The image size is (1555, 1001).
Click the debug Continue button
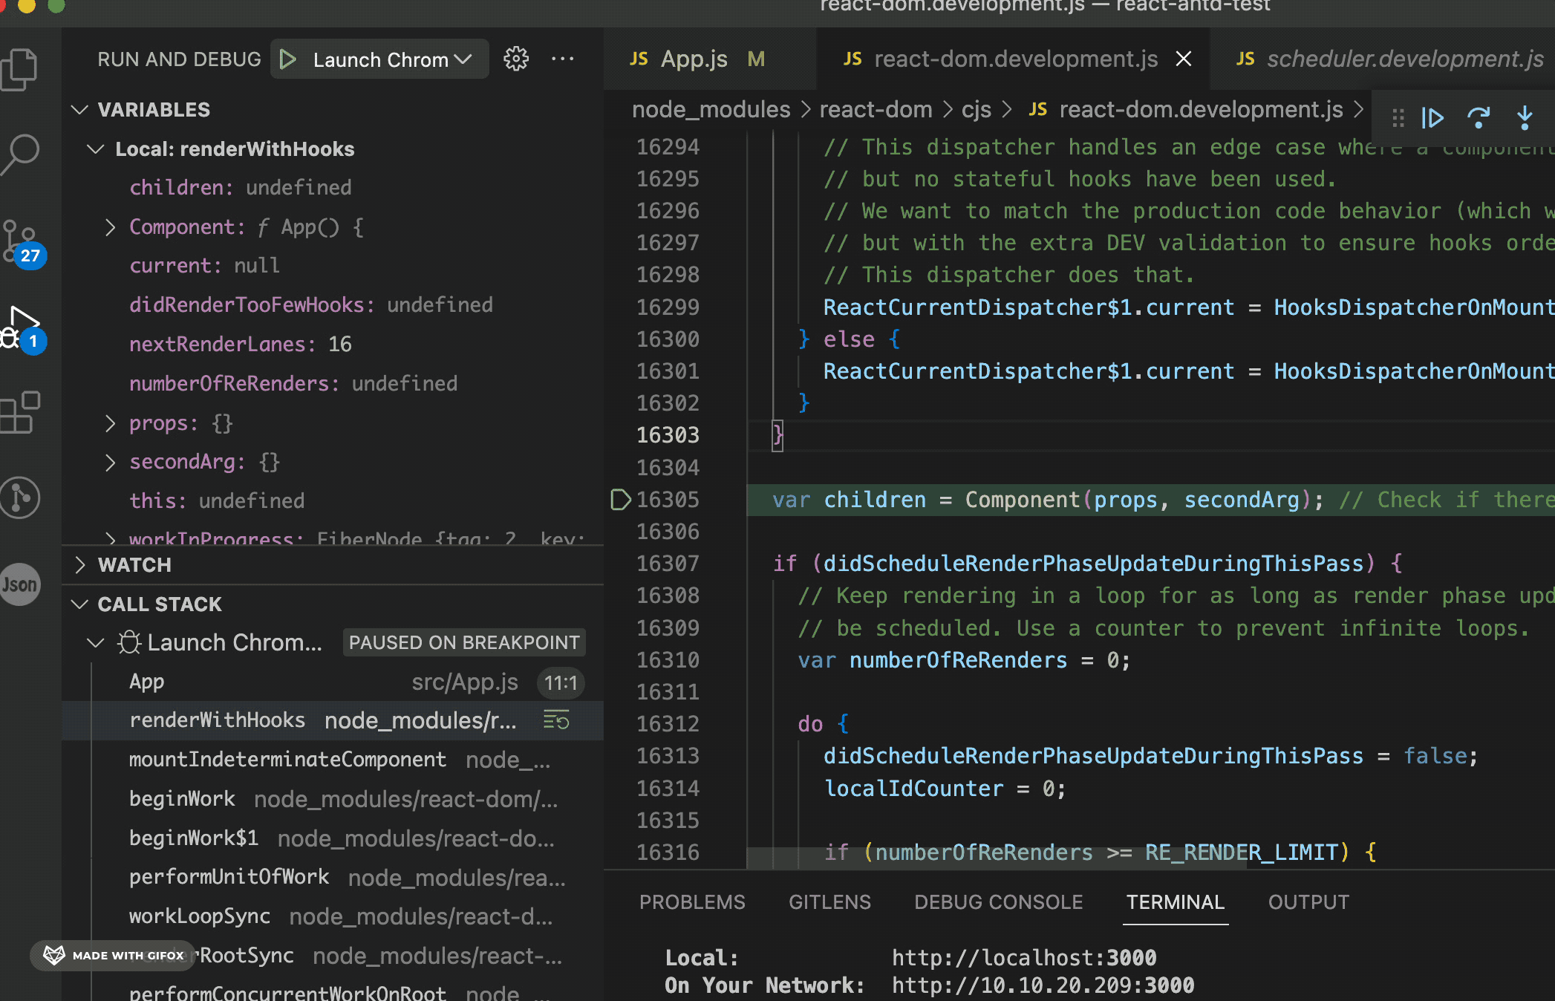tap(1432, 118)
